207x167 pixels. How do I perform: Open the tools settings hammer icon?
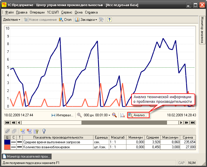(x=101, y=20)
